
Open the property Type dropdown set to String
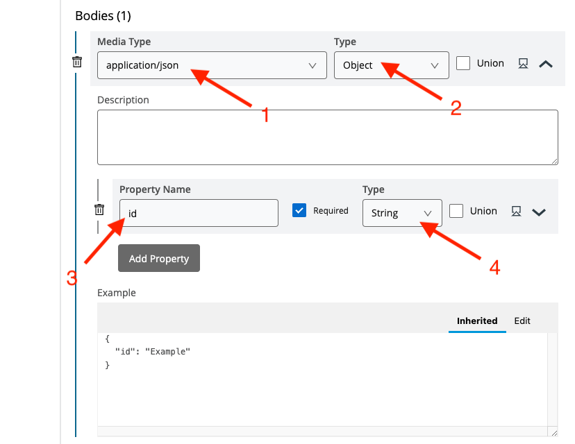click(401, 213)
